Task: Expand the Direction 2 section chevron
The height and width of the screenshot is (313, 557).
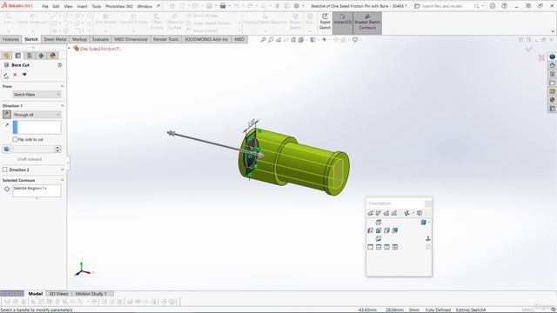Action: [x=62, y=170]
